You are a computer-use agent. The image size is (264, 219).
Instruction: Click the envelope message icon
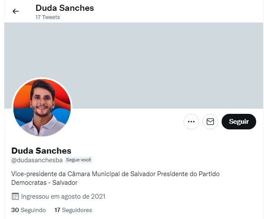coord(210,122)
